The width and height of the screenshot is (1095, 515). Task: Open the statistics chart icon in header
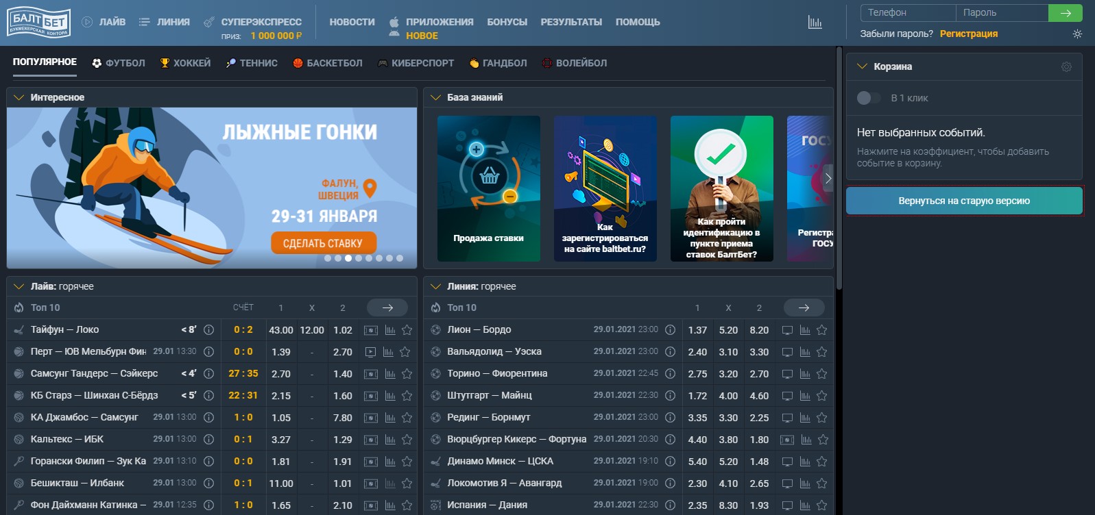pos(815,23)
